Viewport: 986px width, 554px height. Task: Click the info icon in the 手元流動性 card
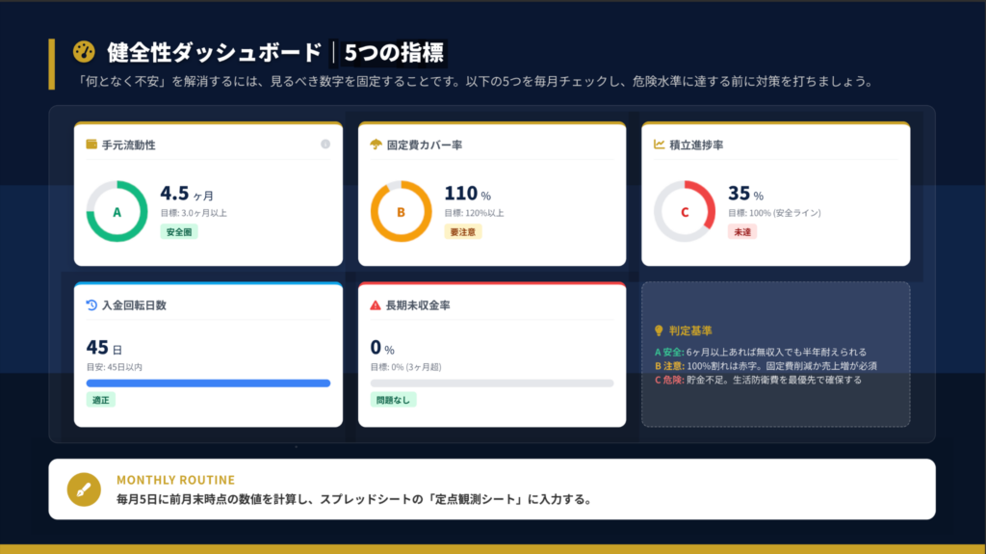(324, 145)
